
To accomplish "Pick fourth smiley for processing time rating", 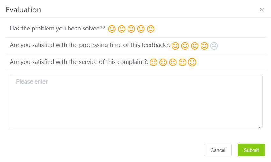I will point(204,46).
